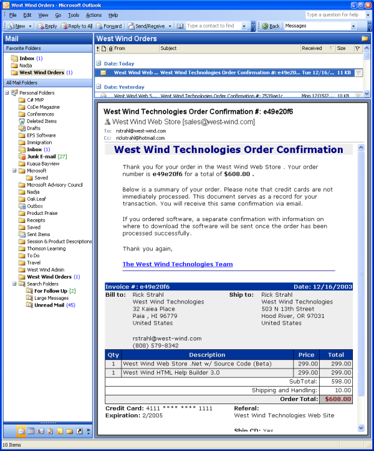Screen dimensions: 374x451
Task: Collapse the Date: Yesterday message group
Action: [x=98, y=87]
